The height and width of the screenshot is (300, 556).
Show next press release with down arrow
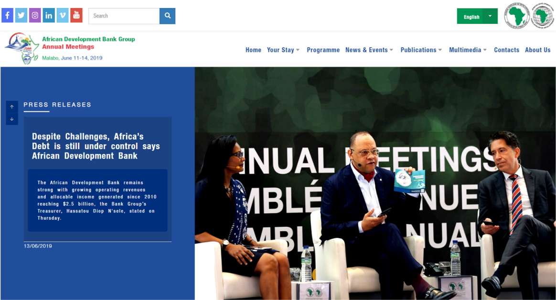(x=11, y=119)
